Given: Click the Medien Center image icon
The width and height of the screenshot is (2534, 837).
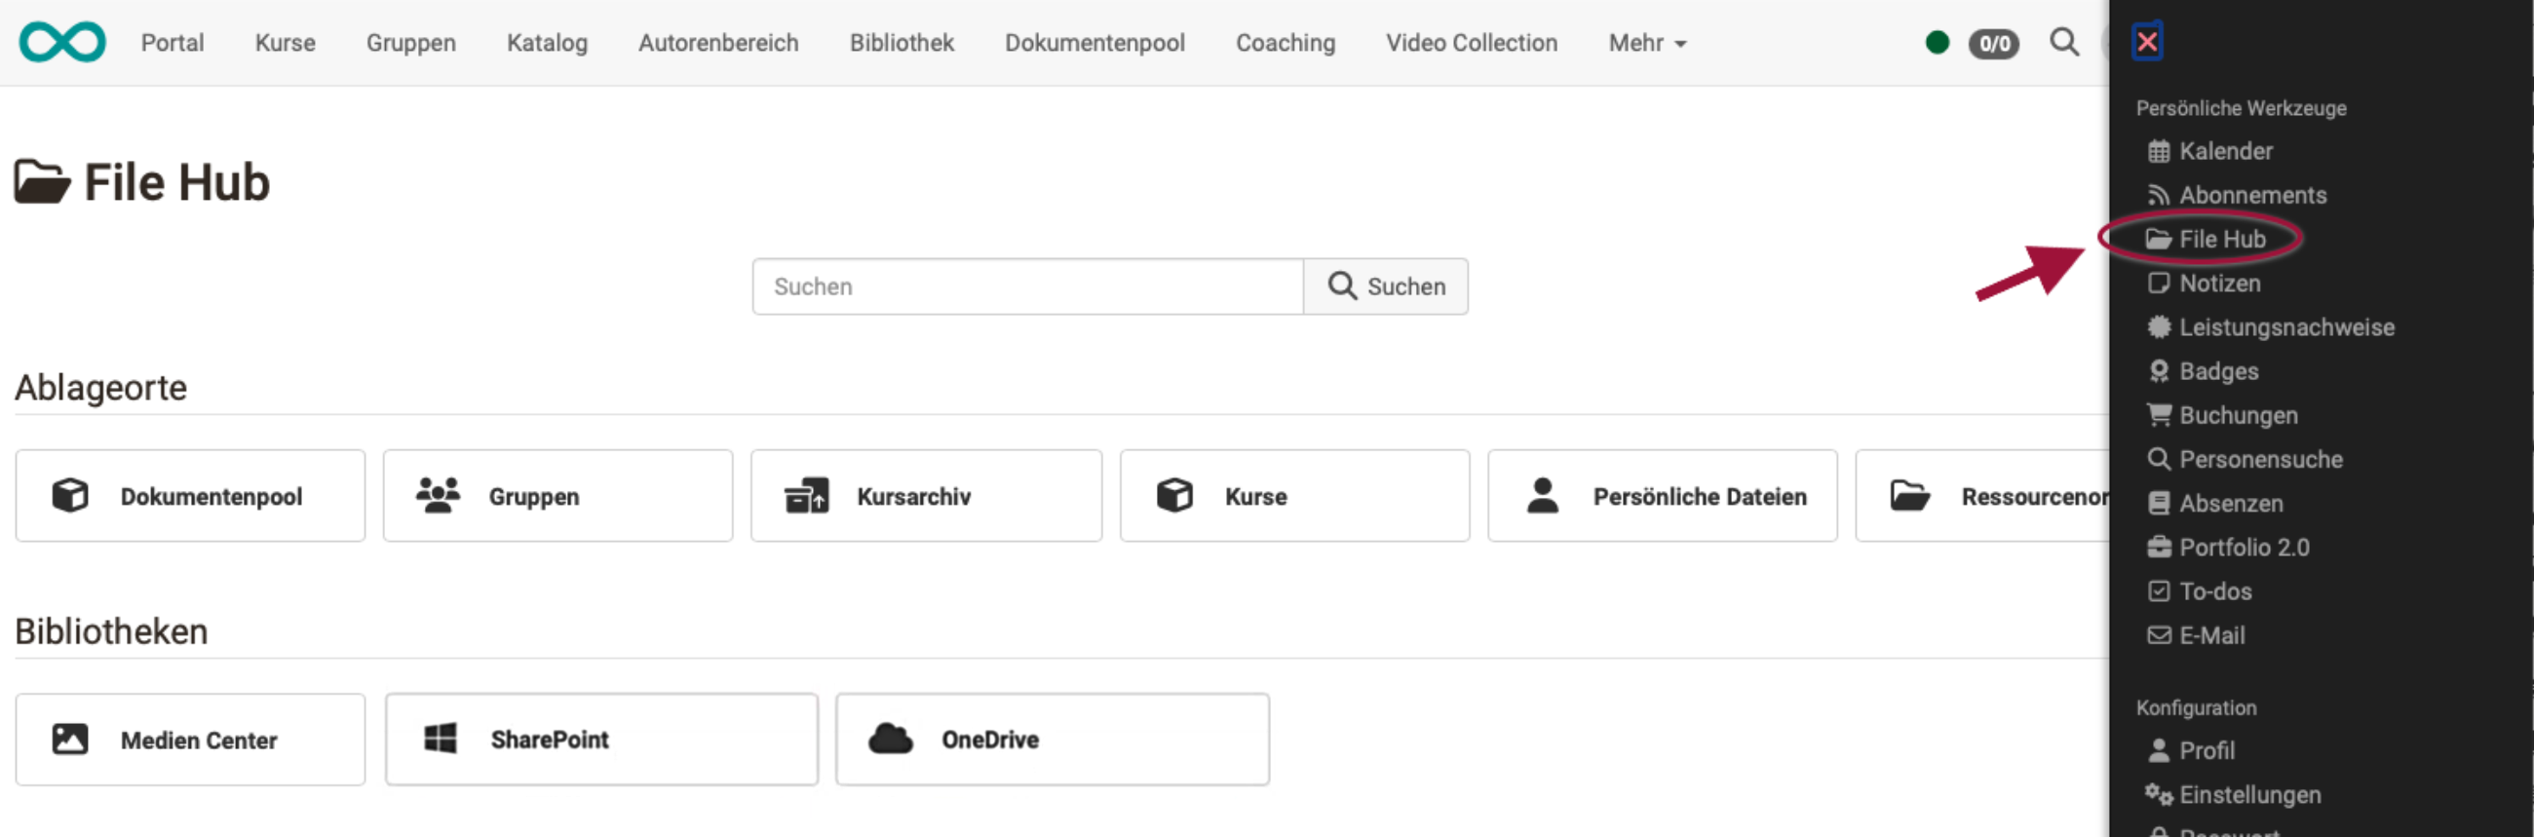Looking at the screenshot, I should pyautogui.click(x=70, y=739).
